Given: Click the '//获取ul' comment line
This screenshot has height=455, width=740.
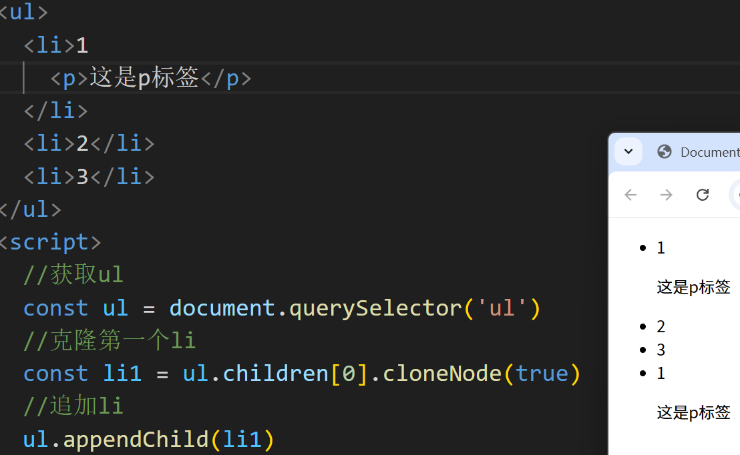Looking at the screenshot, I should coord(73,275).
